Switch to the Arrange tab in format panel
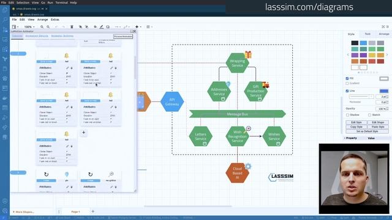The image size is (392, 220). point(384,34)
